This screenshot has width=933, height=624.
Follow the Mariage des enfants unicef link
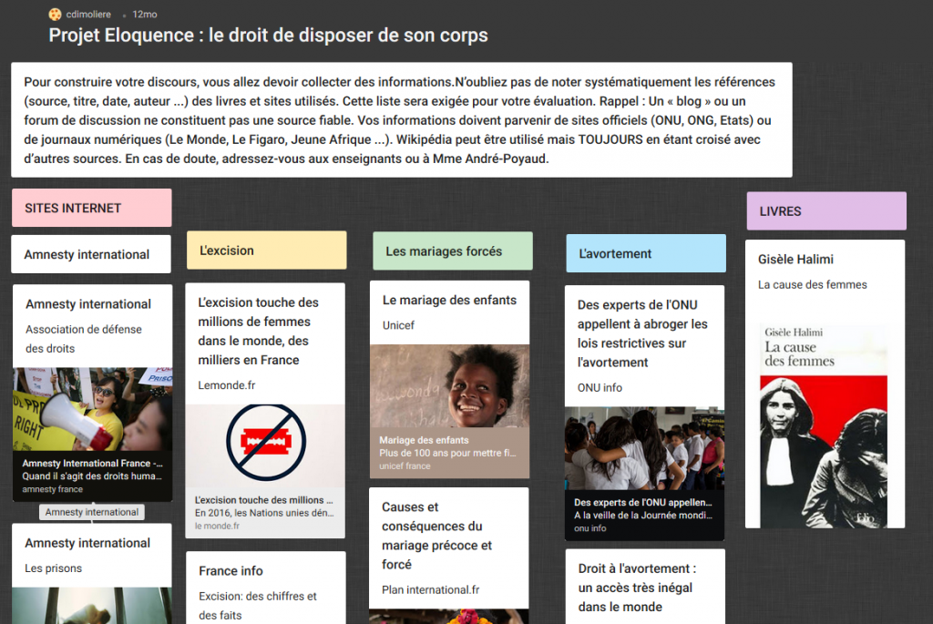pyautogui.click(x=450, y=453)
